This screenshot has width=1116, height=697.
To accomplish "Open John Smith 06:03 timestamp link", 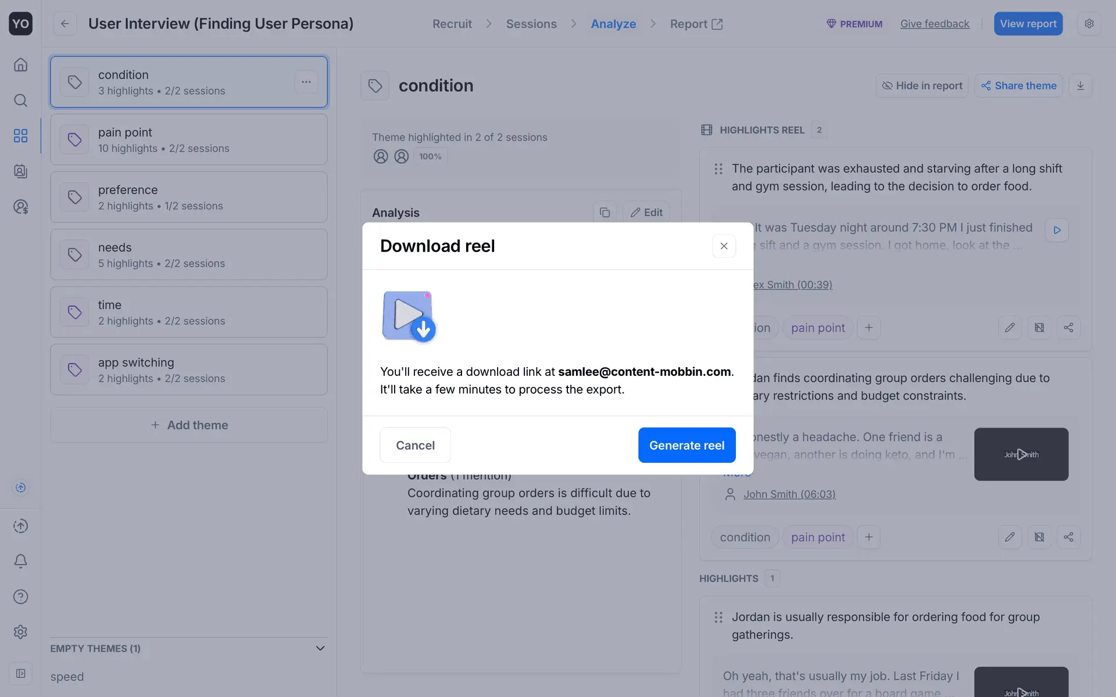I will coord(789,494).
